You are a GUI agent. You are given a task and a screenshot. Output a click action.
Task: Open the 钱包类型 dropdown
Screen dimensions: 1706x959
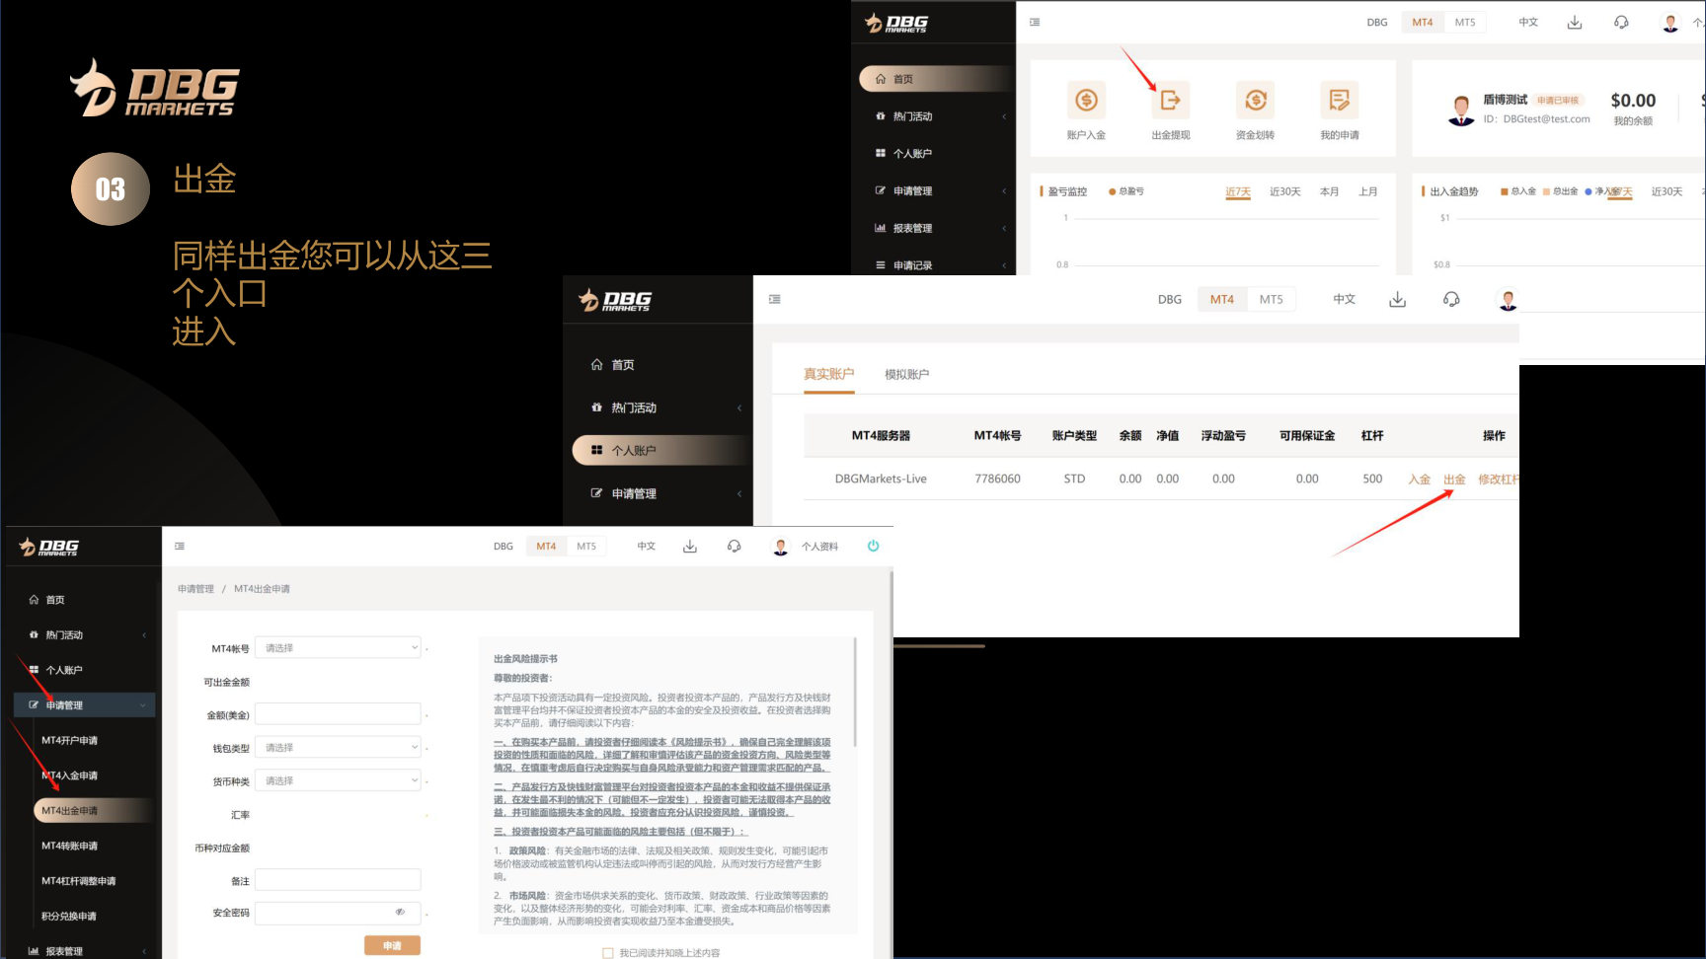pyautogui.click(x=339, y=748)
